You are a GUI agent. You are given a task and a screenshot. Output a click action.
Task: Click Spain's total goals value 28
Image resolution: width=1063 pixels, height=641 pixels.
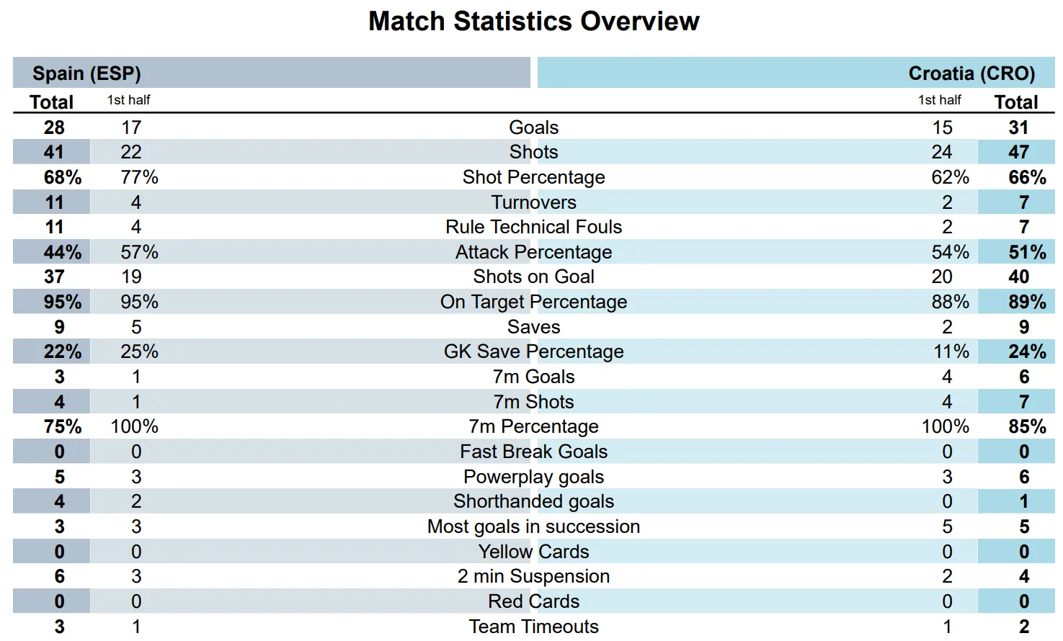54,127
